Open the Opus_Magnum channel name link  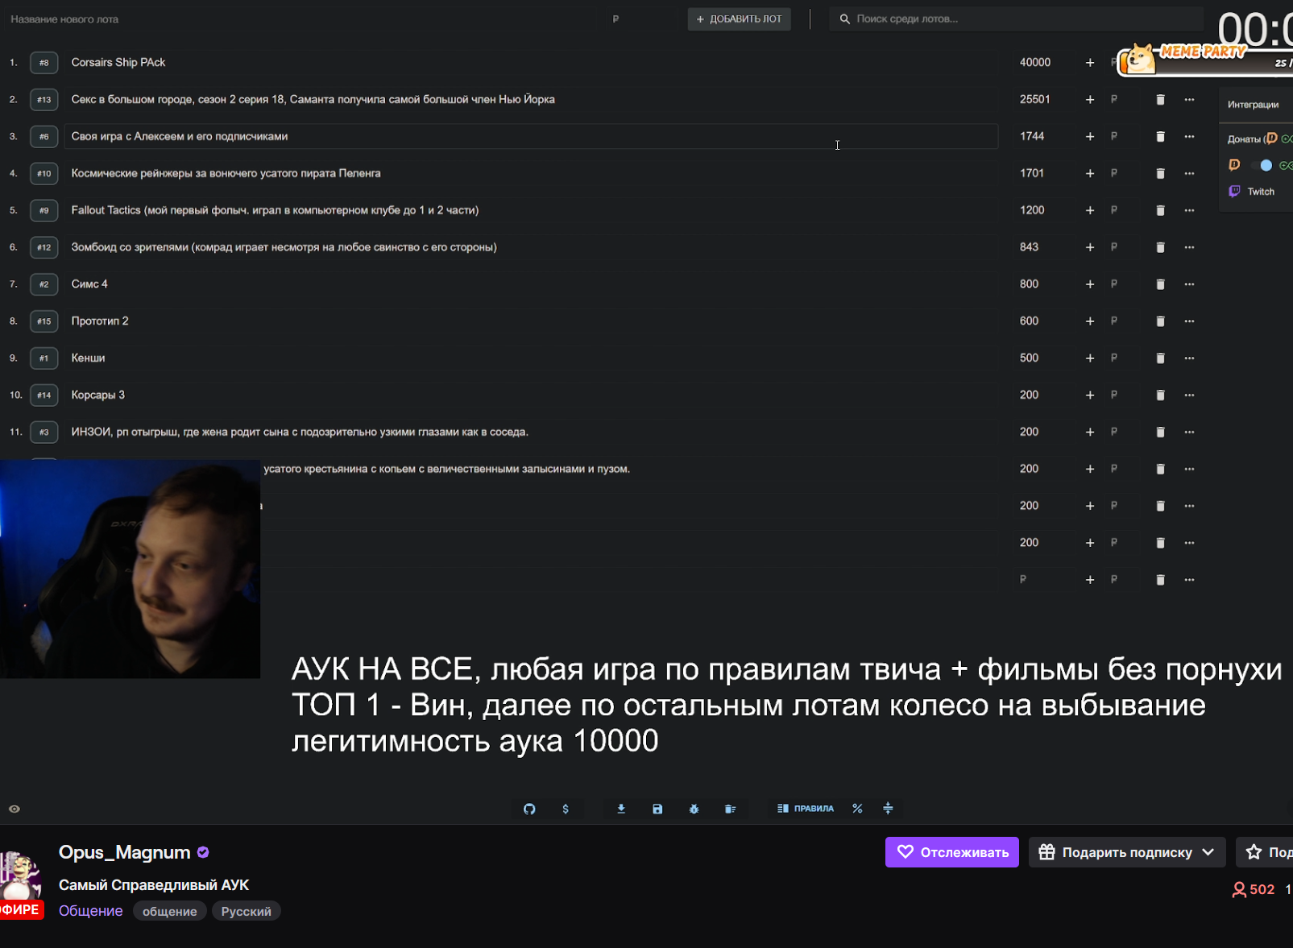click(124, 852)
